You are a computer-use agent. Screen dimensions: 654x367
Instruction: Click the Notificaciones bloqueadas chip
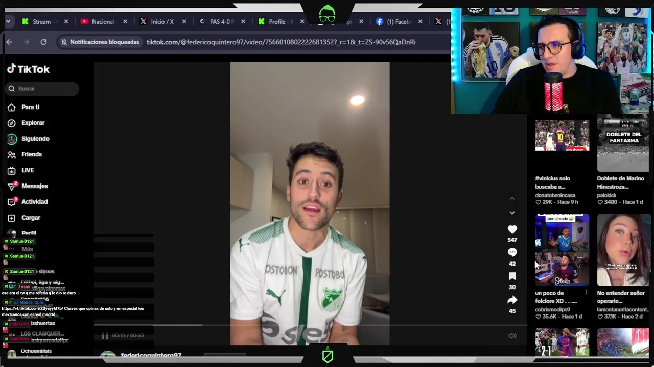pyautogui.click(x=100, y=42)
